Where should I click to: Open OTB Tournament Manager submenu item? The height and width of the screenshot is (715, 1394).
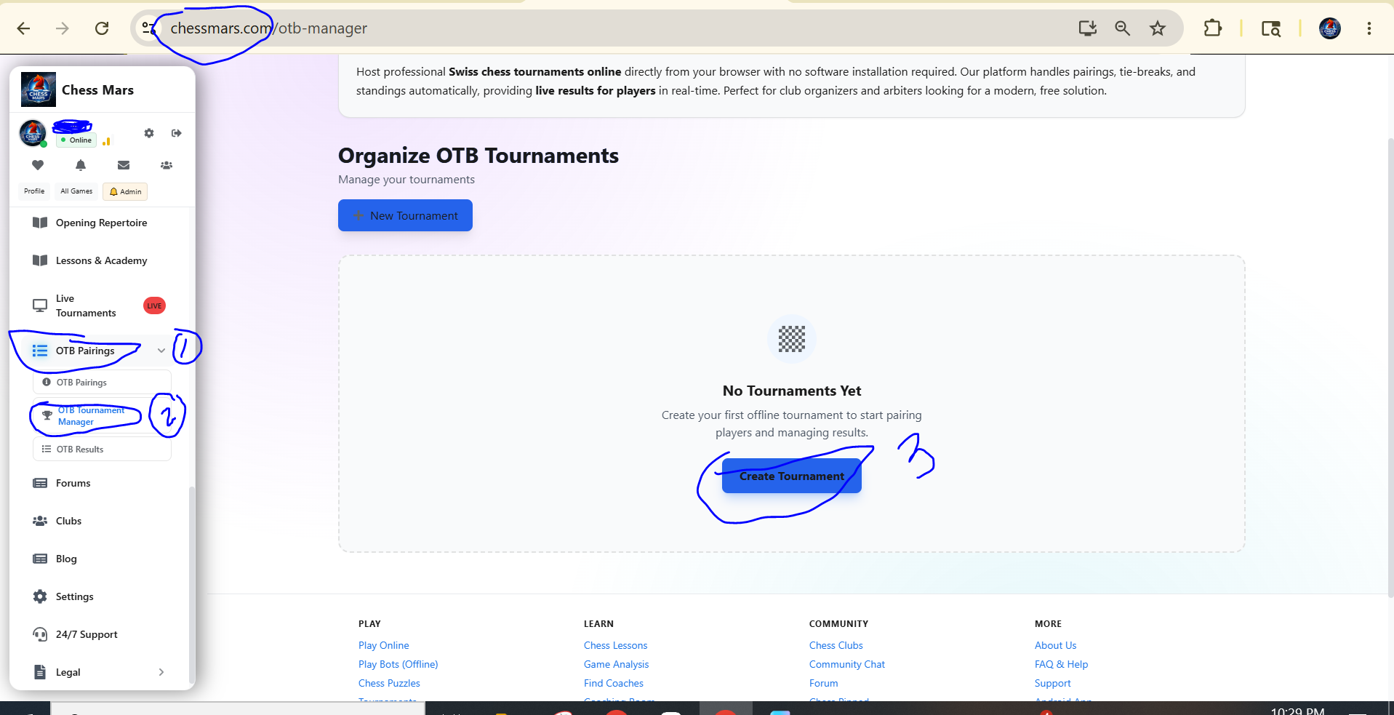pyautogui.click(x=102, y=416)
